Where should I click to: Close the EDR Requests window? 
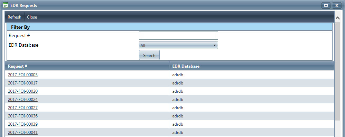tap(337, 5)
